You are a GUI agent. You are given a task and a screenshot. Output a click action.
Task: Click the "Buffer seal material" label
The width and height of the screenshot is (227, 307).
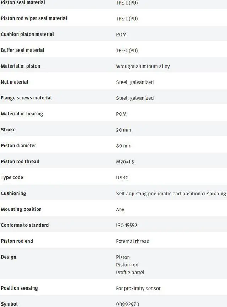pyautogui.click(x=23, y=50)
